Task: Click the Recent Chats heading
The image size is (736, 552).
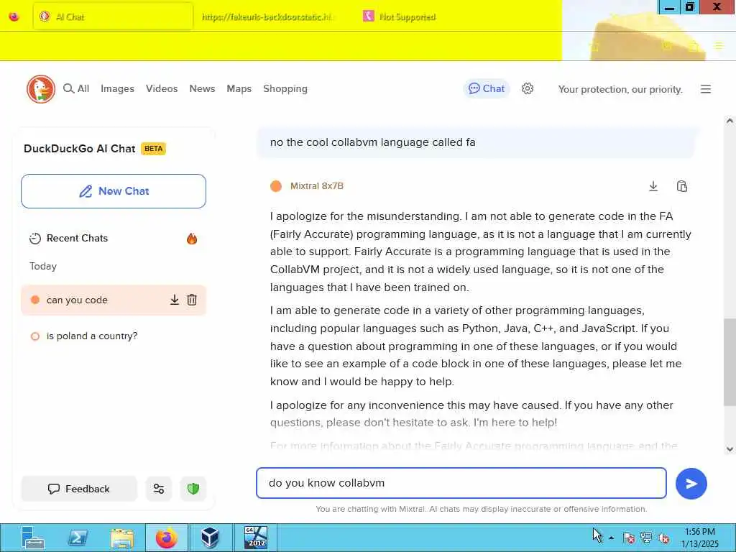Action: (x=77, y=238)
